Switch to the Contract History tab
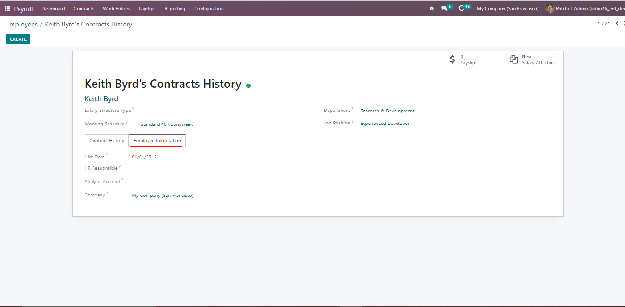The image size is (625, 307). (x=107, y=141)
